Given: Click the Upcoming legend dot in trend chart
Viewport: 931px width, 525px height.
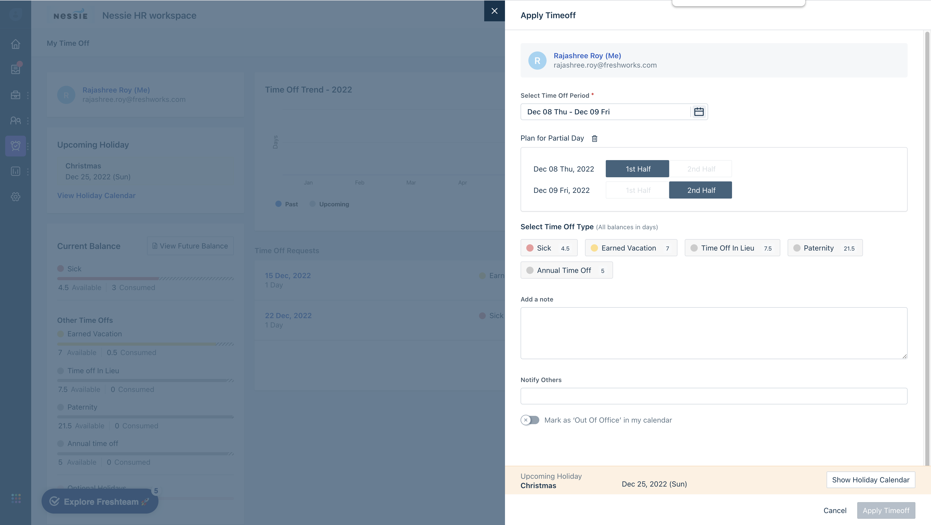Looking at the screenshot, I should click(x=312, y=204).
